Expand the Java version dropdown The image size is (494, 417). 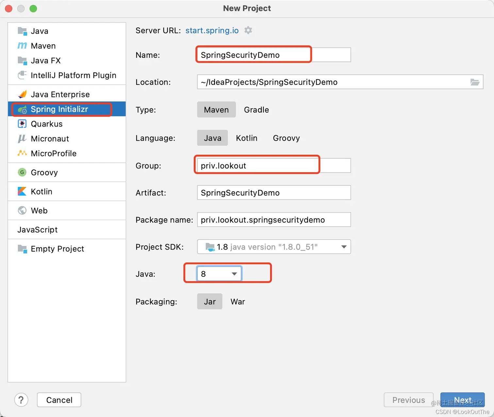[x=219, y=274]
